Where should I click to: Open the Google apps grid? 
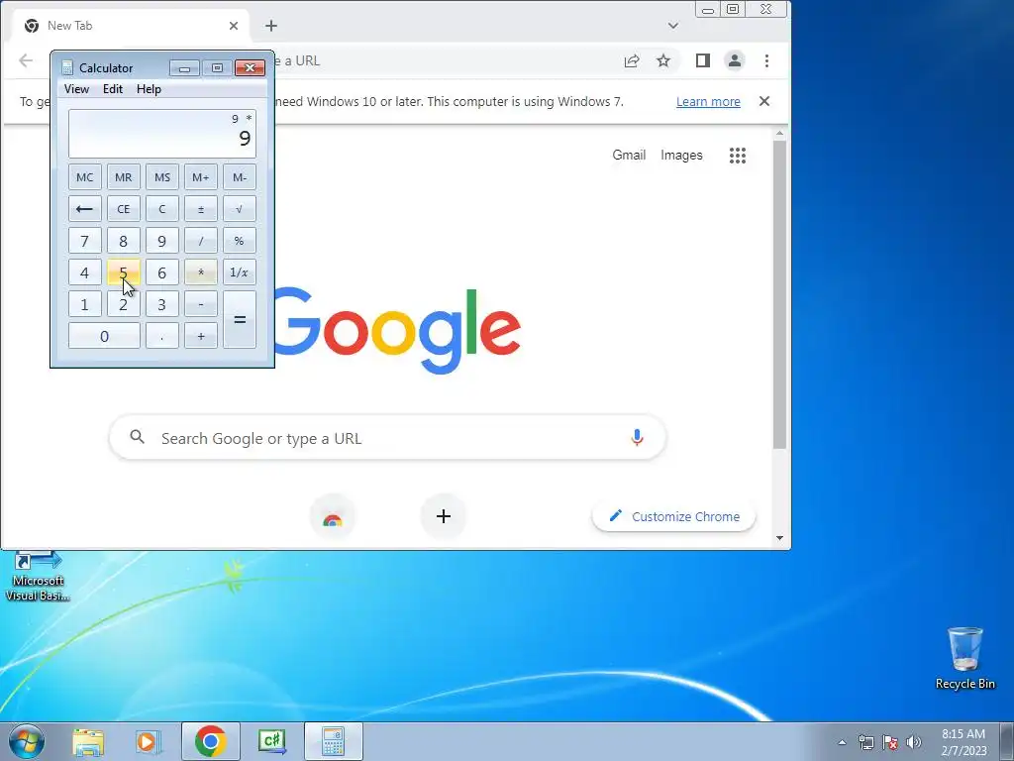point(738,156)
